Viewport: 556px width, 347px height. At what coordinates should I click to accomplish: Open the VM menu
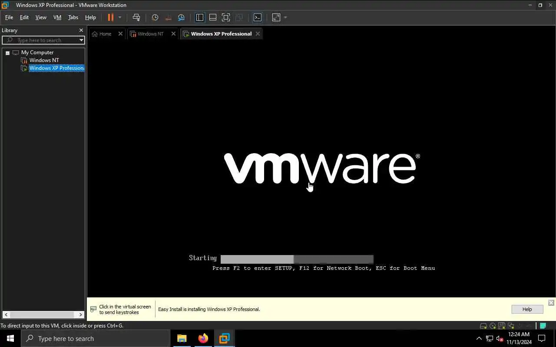pyautogui.click(x=57, y=17)
